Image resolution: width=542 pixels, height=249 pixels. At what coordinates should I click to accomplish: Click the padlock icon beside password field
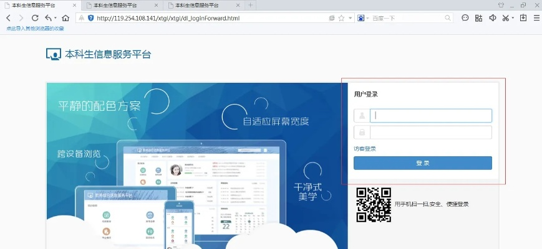point(362,132)
